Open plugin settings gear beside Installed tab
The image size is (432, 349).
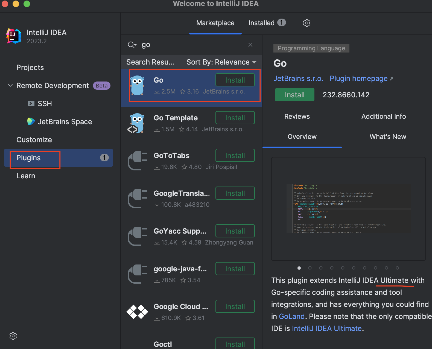coord(307,23)
